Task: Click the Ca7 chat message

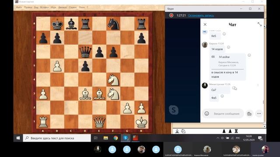Action: (x=220, y=90)
